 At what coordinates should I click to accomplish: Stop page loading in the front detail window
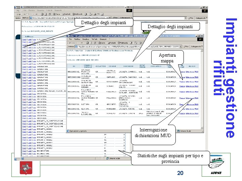[87, 43]
